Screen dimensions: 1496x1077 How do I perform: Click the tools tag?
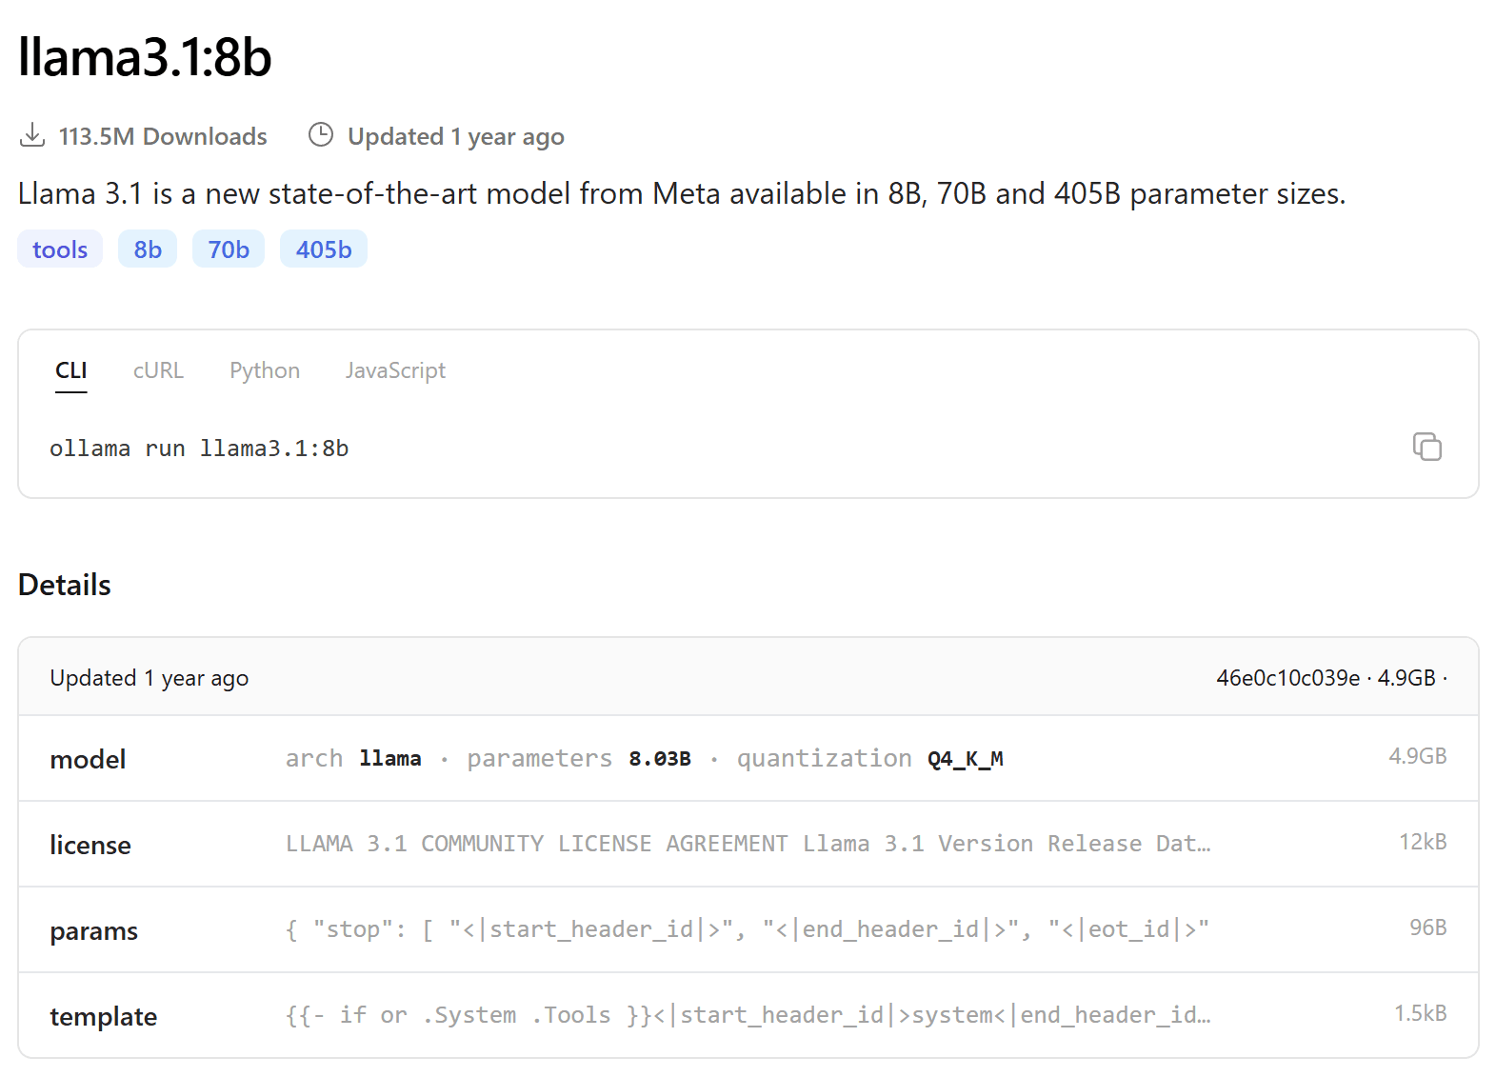pyautogui.click(x=60, y=249)
